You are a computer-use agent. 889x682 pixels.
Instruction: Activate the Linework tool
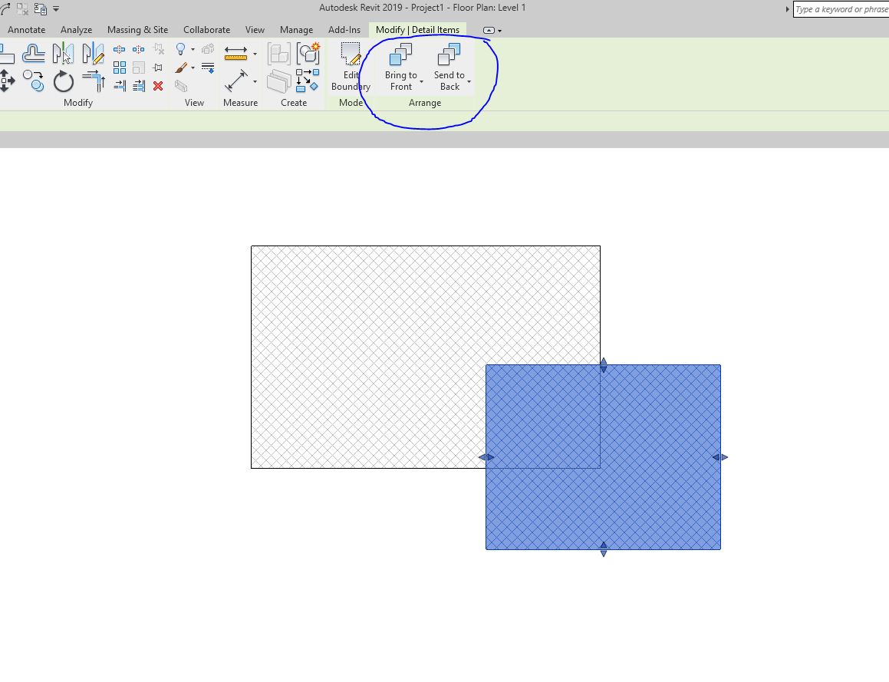point(208,68)
